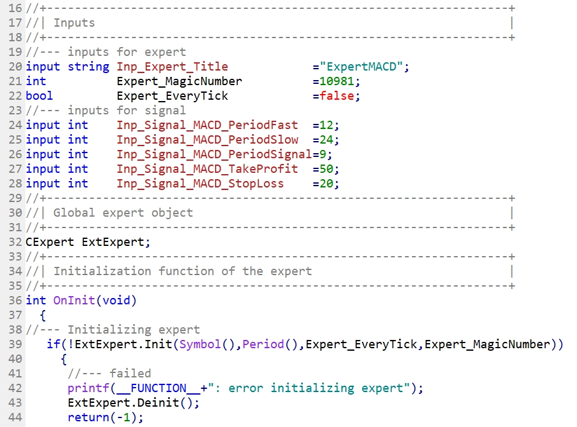Click the 'inputs for signal' comment
The height and width of the screenshot is (427, 577).
pyautogui.click(x=127, y=111)
